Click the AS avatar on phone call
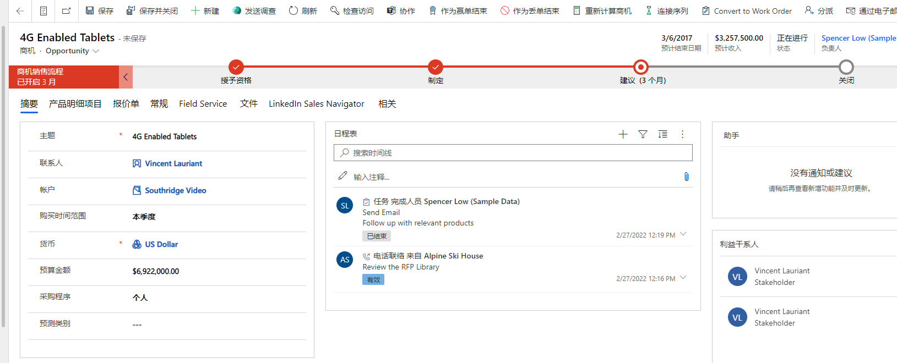This screenshot has height=363, width=897. coord(345,260)
